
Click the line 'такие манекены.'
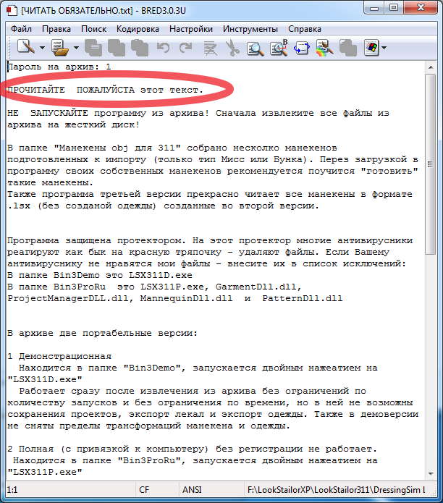pyautogui.click(x=51, y=182)
